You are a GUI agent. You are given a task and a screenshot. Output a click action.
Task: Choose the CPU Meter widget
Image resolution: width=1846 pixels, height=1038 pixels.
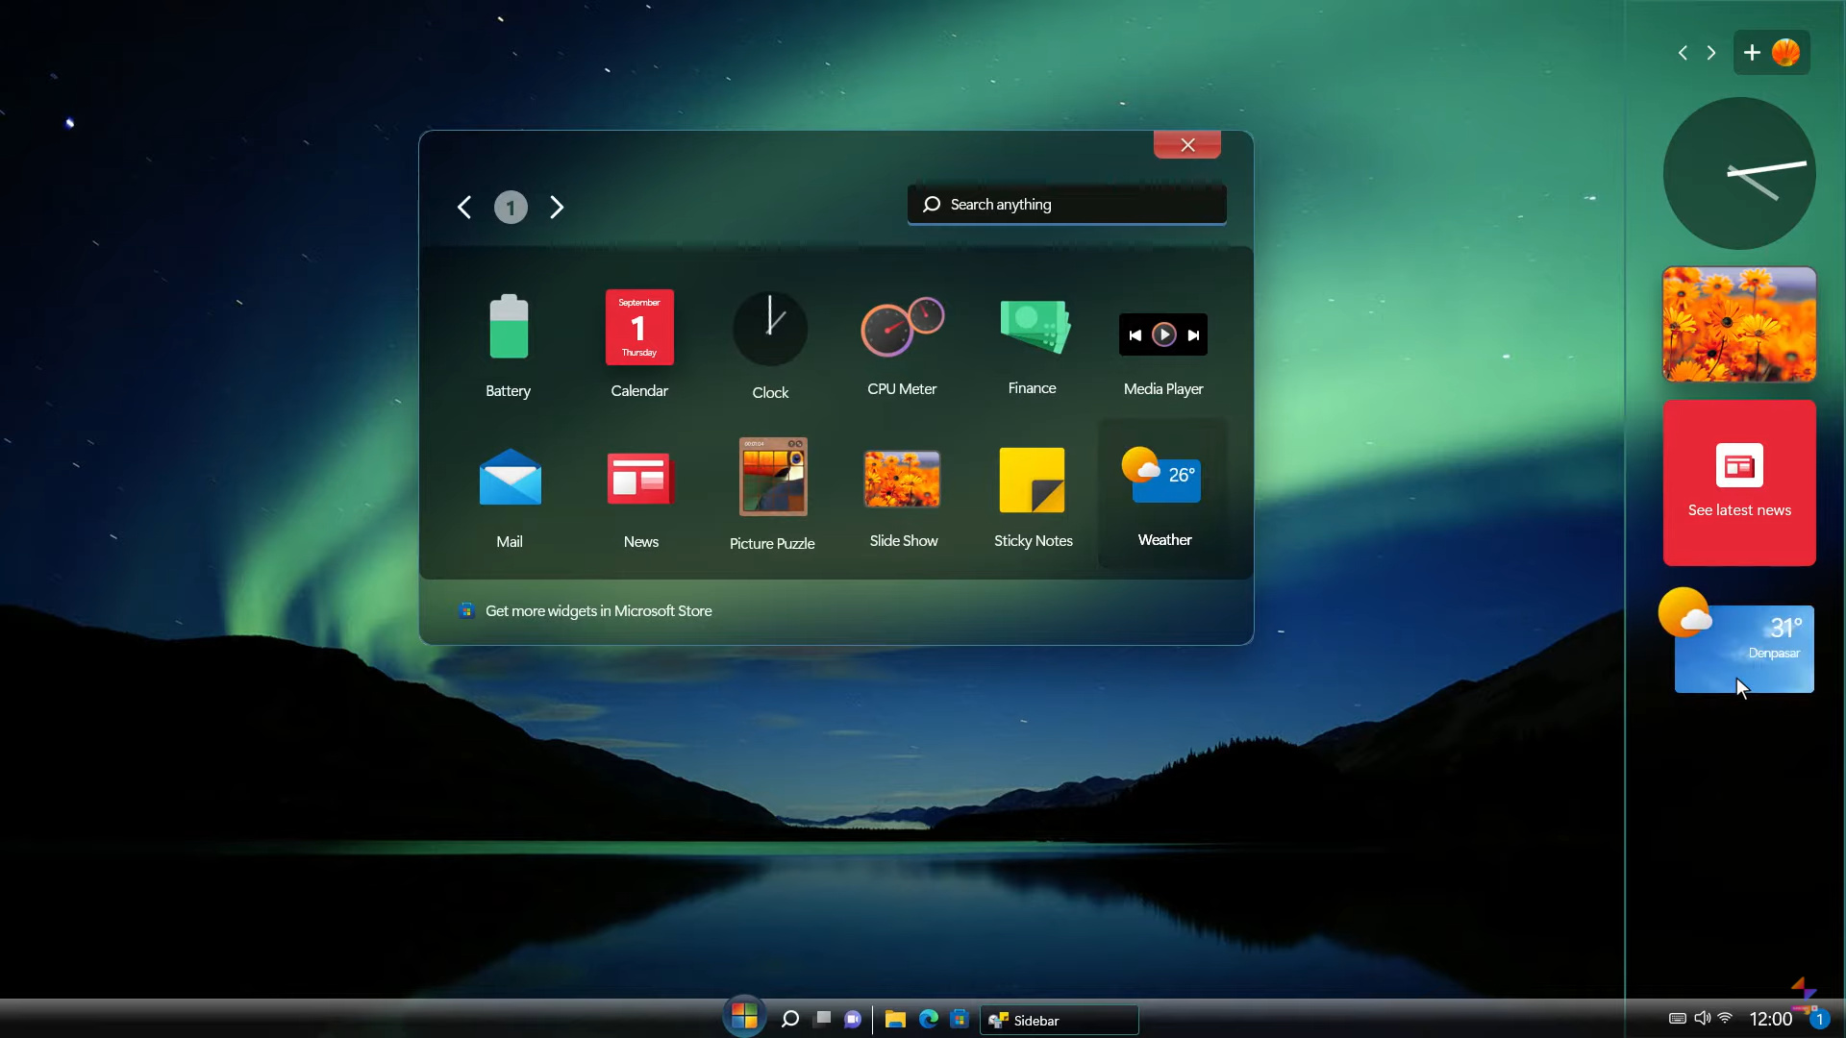(902, 328)
